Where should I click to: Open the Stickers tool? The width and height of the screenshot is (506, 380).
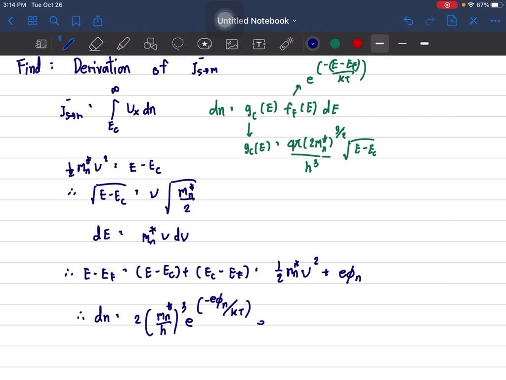(x=205, y=44)
